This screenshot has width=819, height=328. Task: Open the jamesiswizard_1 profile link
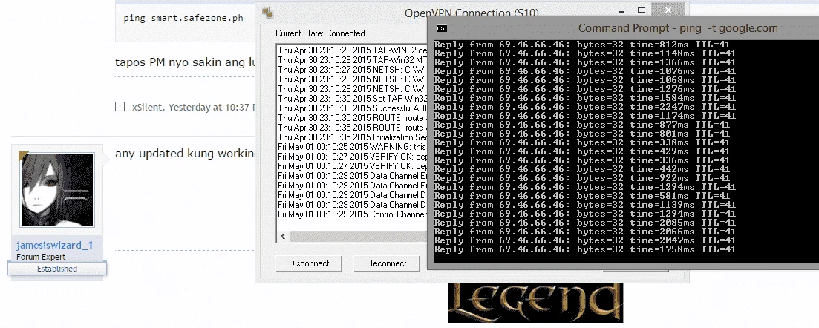click(x=55, y=245)
